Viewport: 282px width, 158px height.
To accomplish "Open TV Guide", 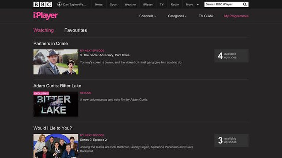I will (206, 16).
